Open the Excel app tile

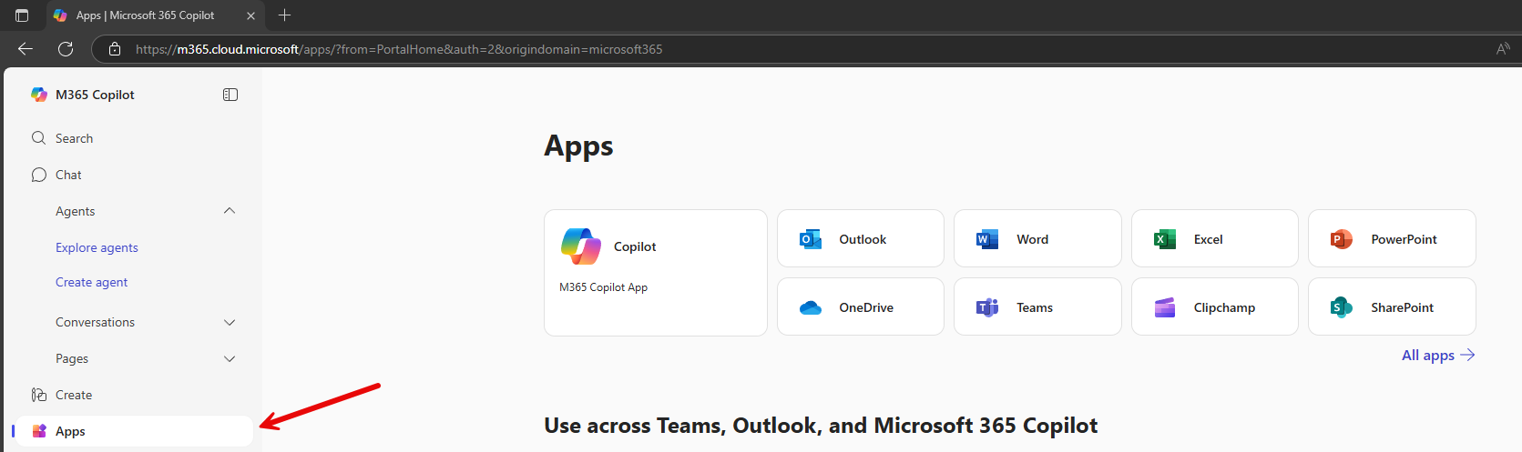(1214, 239)
